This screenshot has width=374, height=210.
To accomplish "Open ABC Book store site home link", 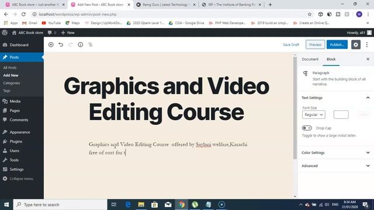I will [27, 33].
